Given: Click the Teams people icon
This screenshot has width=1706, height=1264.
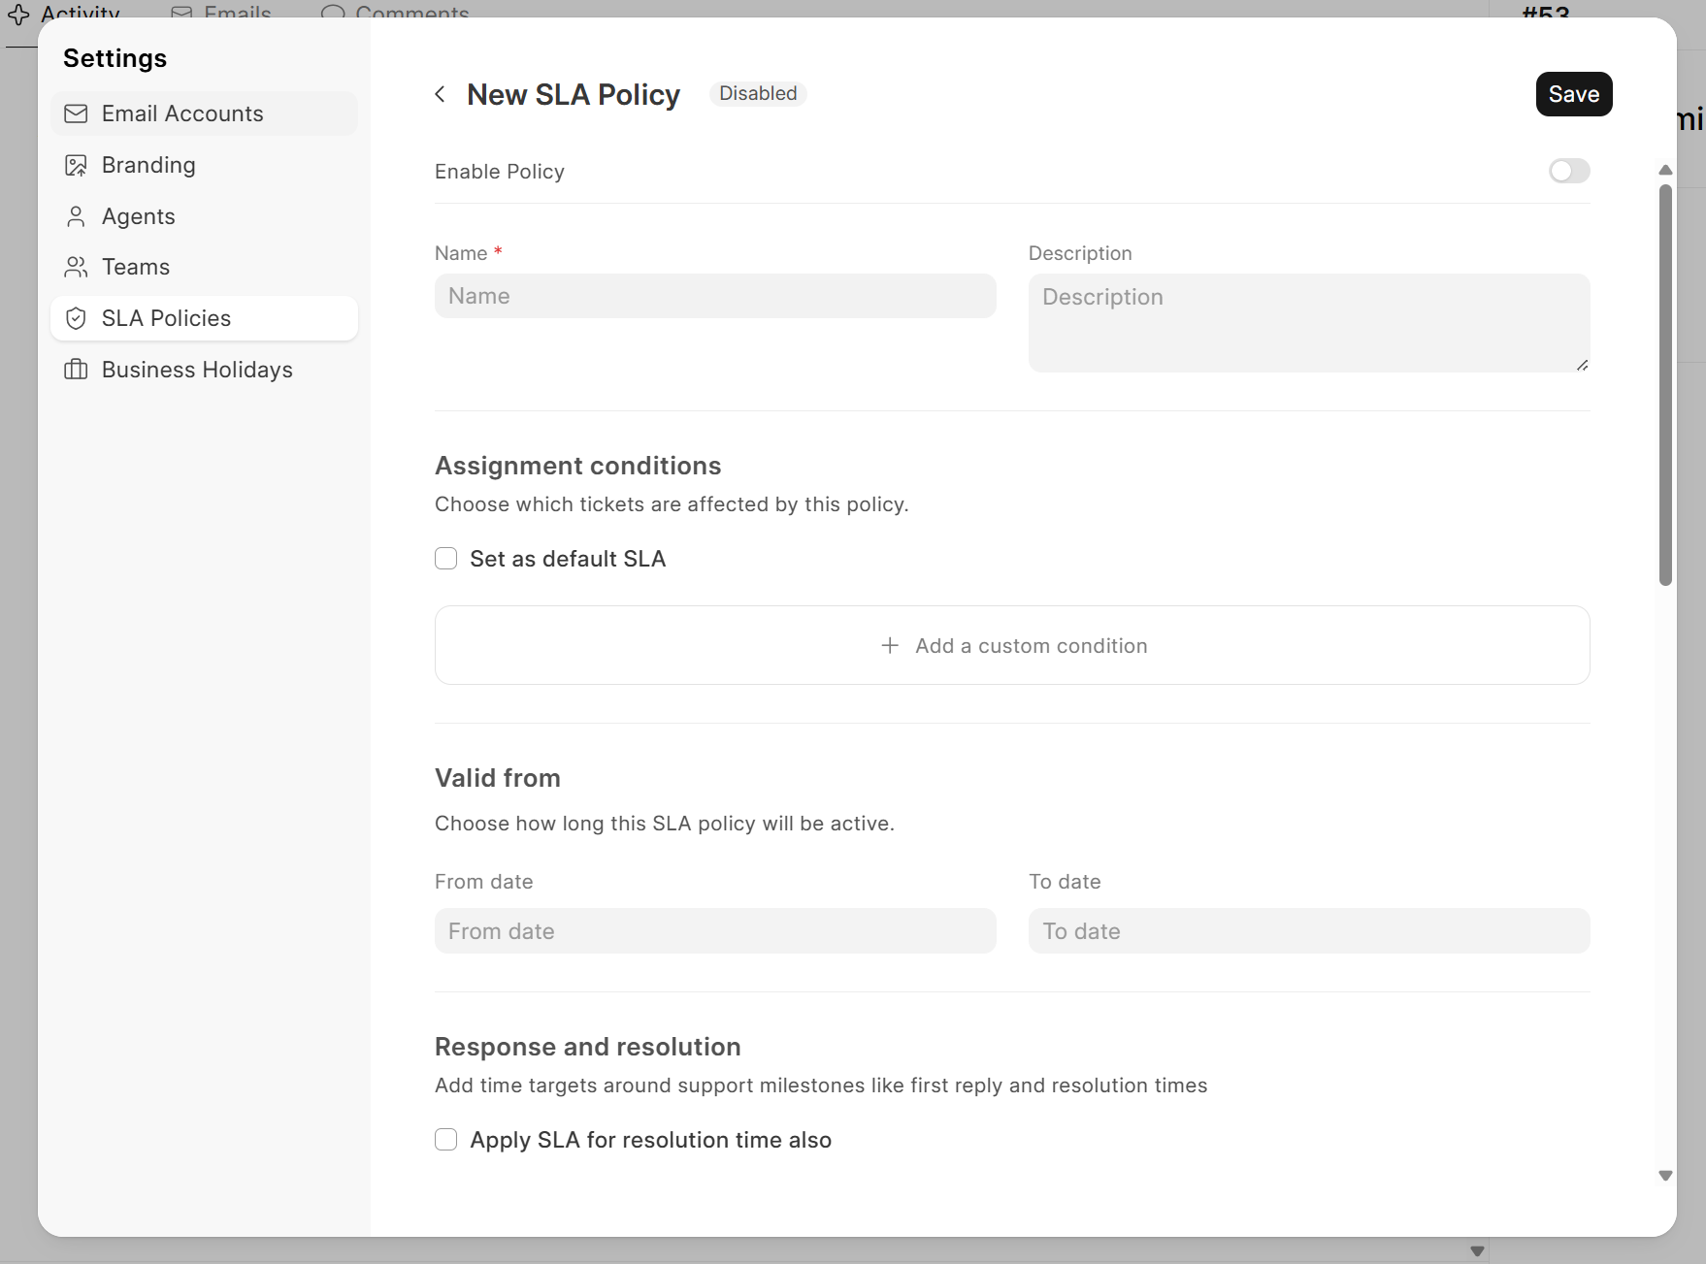Looking at the screenshot, I should click(x=76, y=267).
